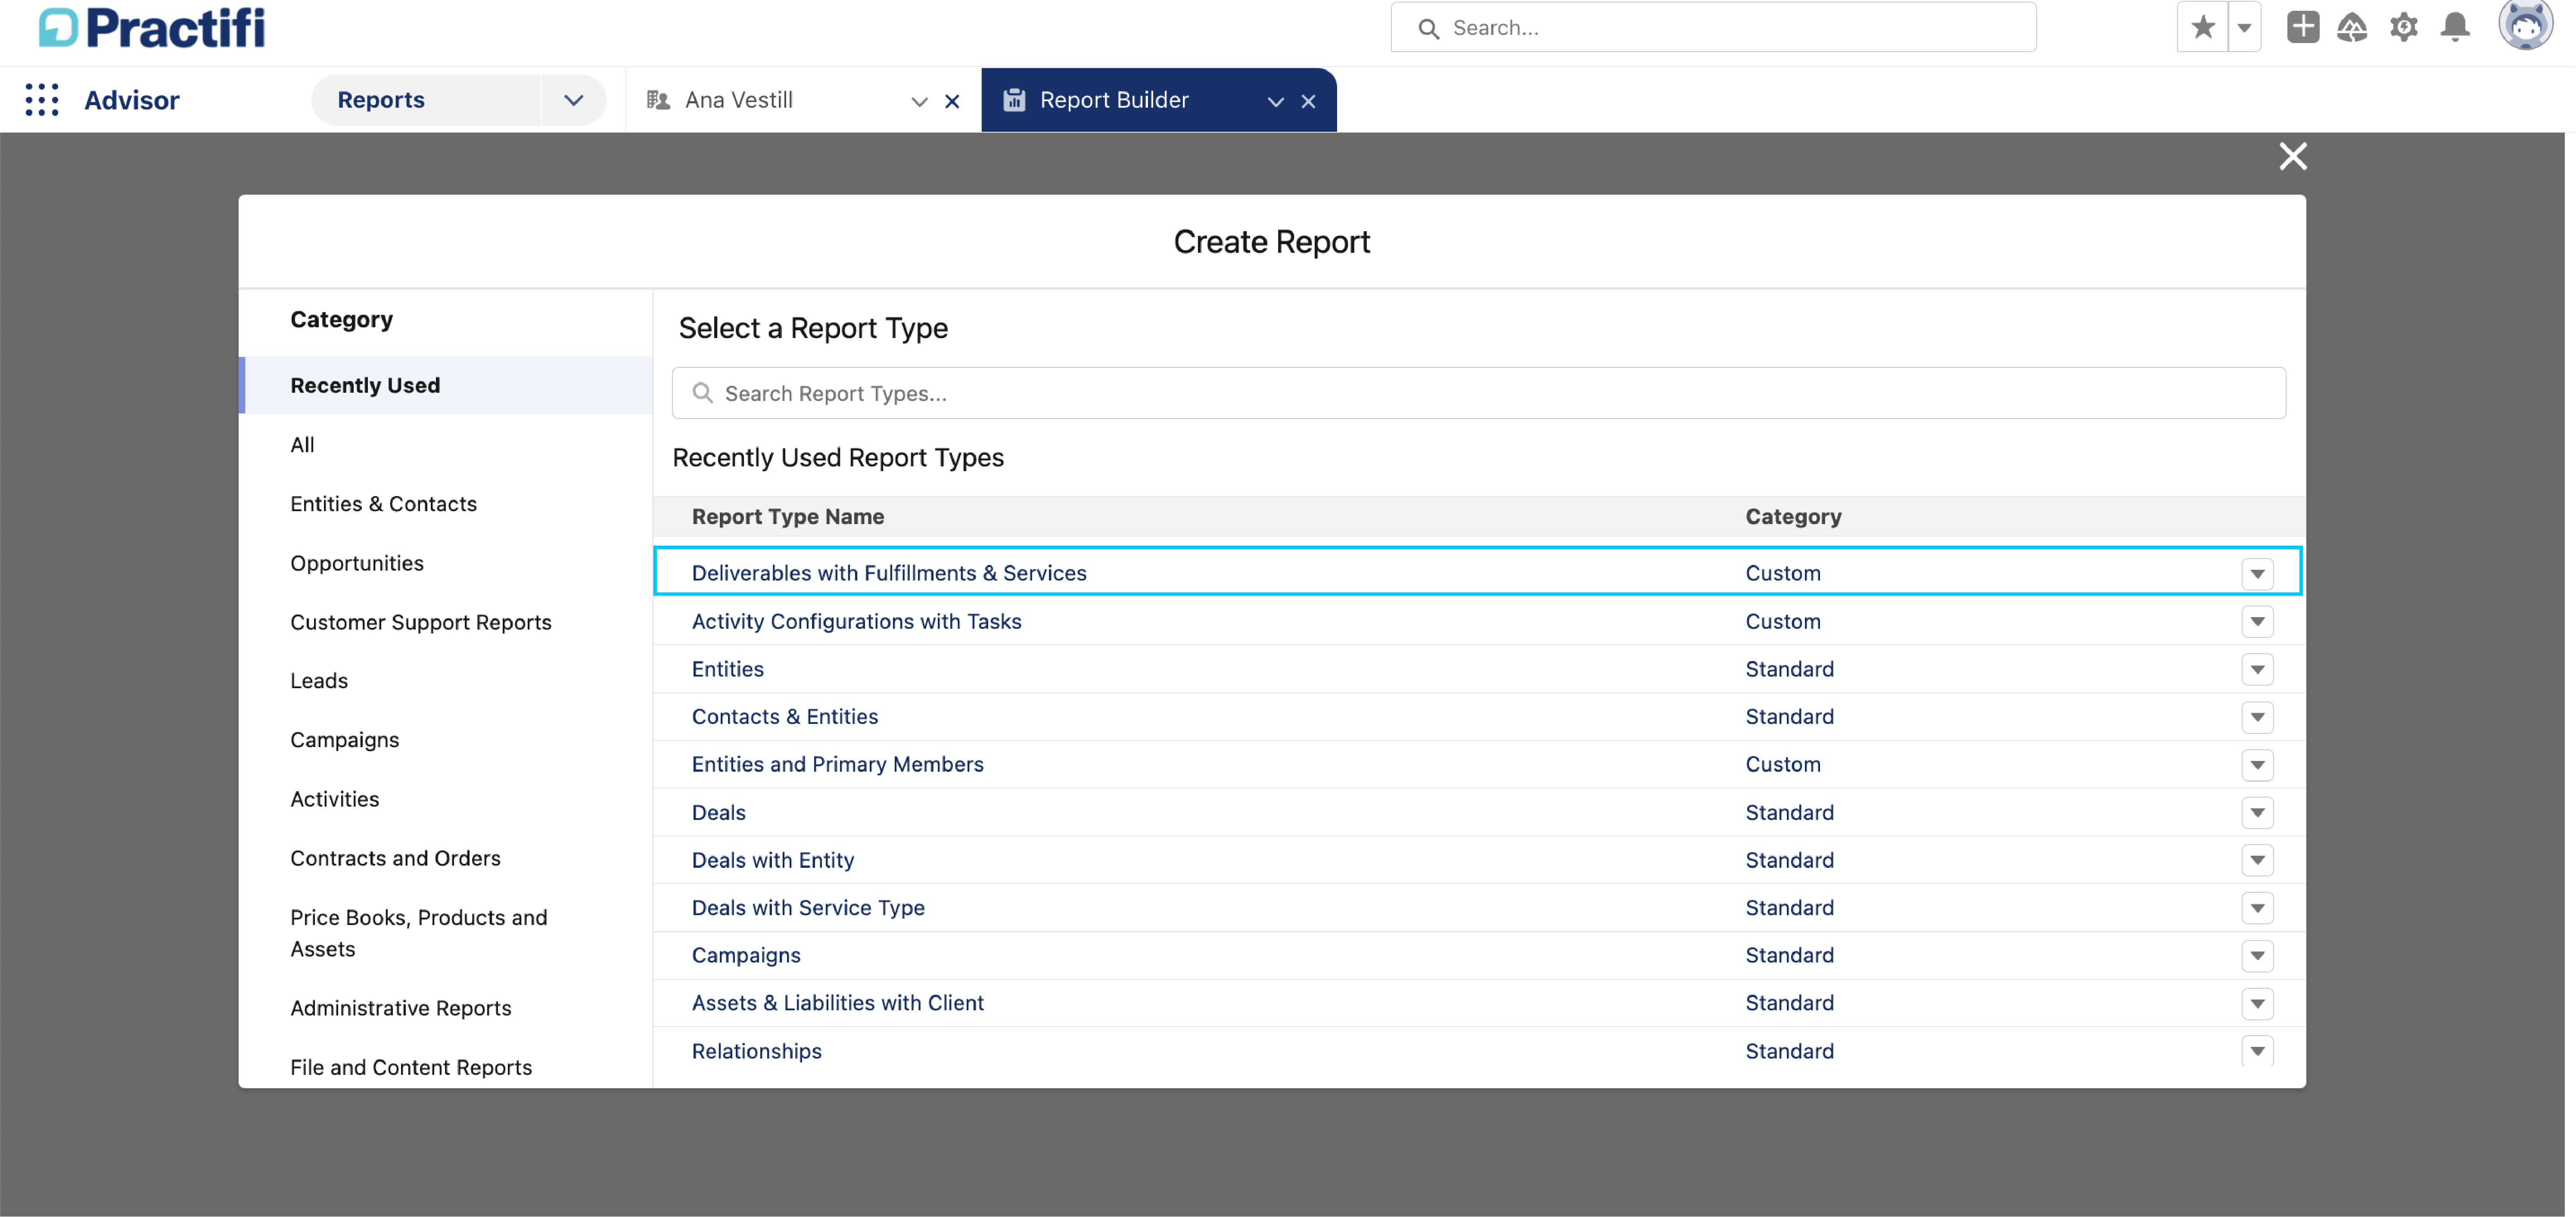Screen dimensions: 2576x1217
Task: Select the File and Content Reports category
Action: click(x=411, y=1067)
